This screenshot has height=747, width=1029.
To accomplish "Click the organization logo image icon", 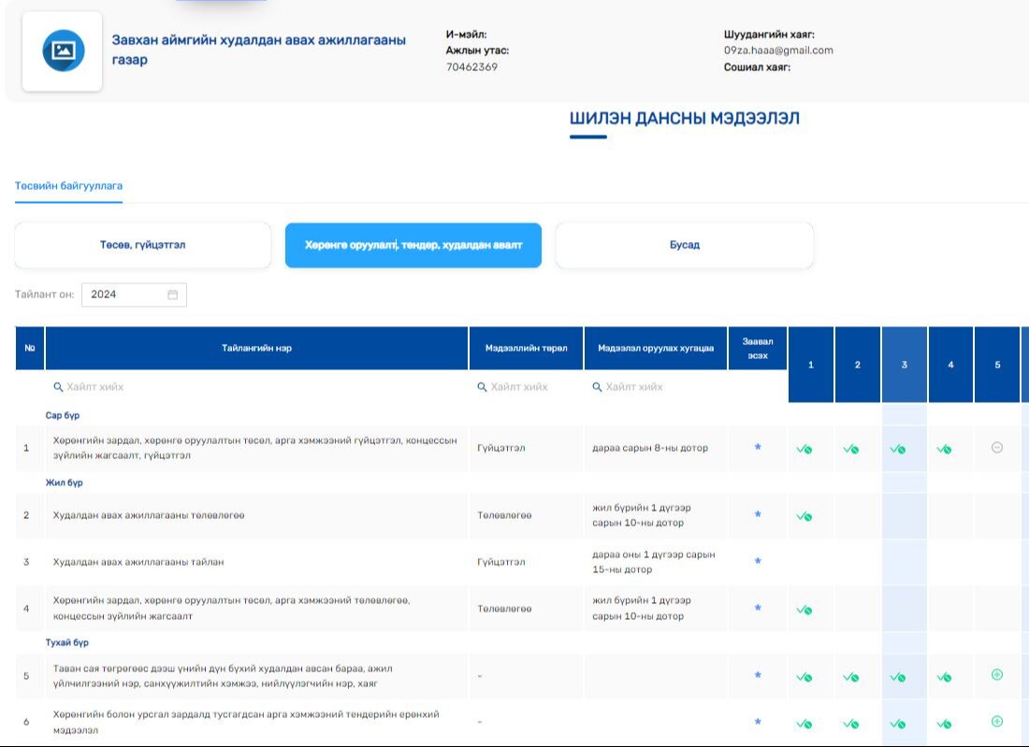I will tap(63, 50).
